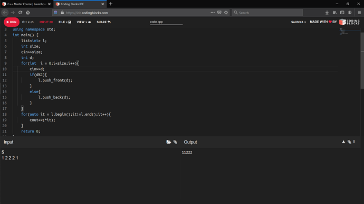Click line 5 list<int> l; declaration
The image size is (364, 204).
[x=34, y=40]
